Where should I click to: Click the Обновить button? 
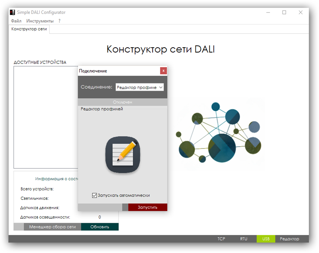click(x=100, y=227)
